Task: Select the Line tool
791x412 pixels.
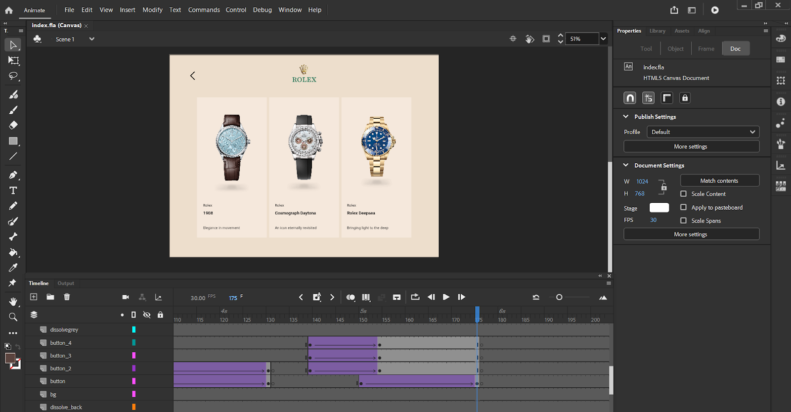Action: click(x=13, y=156)
